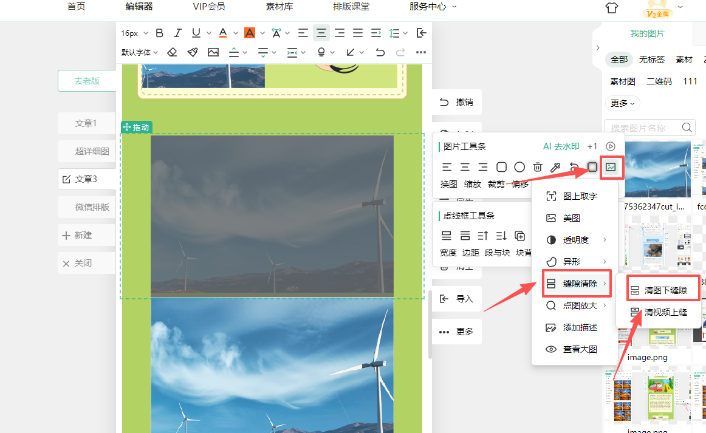
Task: Toggle bold formatting in the editor toolbar
Action: (159, 33)
